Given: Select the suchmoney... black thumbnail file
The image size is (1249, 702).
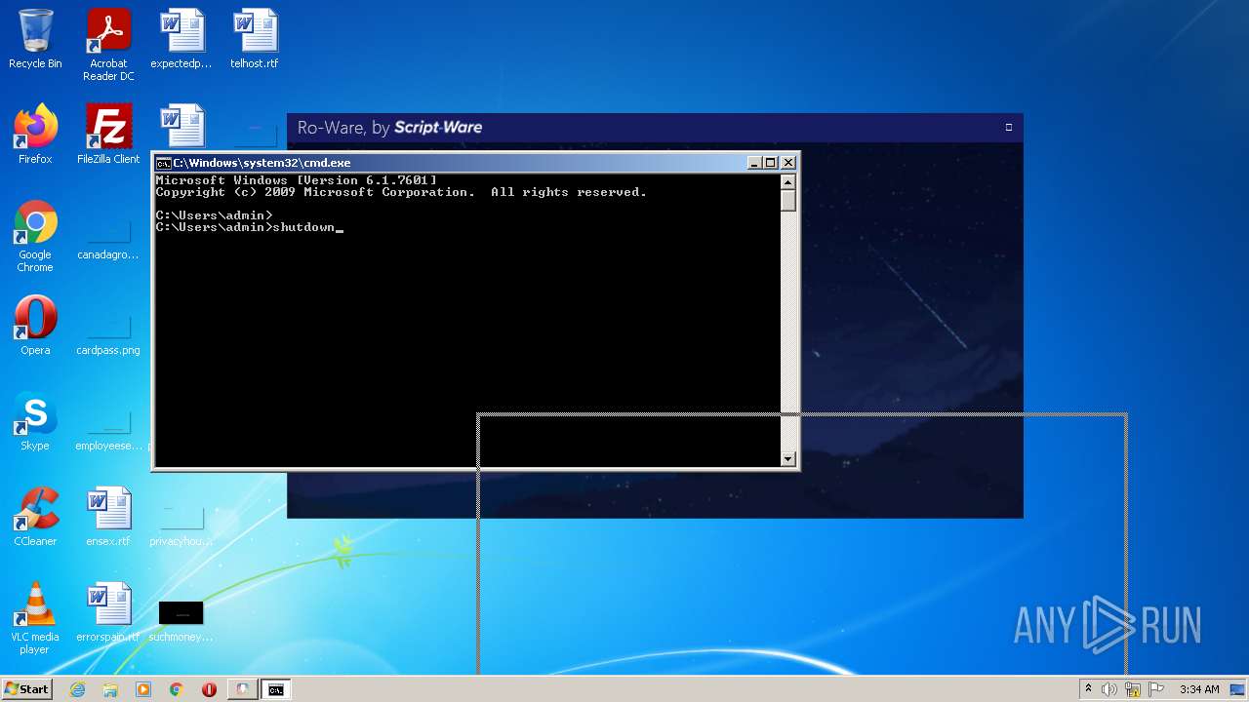Looking at the screenshot, I should tap(181, 620).
